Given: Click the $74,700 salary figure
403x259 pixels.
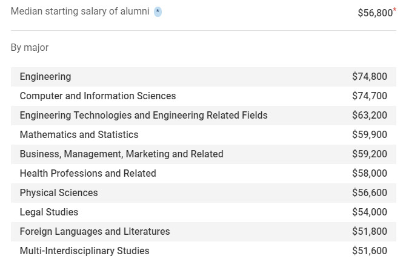Looking at the screenshot, I should (x=369, y=96).
